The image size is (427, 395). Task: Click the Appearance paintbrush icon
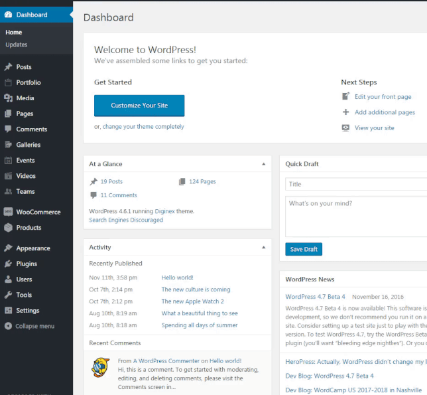tap(8, 248)
